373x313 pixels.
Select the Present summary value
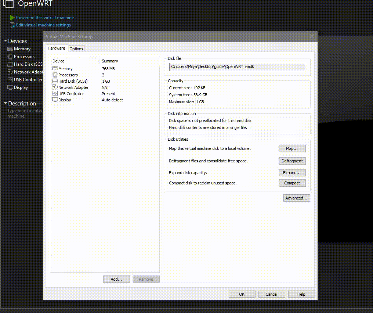[x=108, y=94]
